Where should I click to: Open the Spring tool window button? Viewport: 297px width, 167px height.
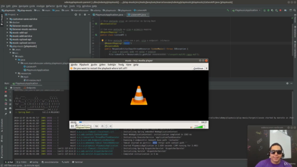tap(34, 162)
